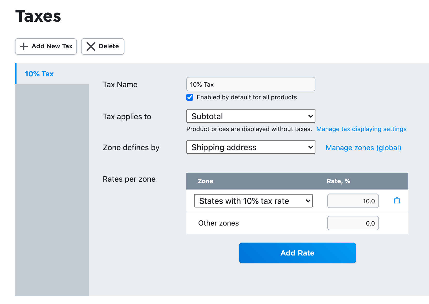Click the Zone column header
Image resolution: width=429 pixels, height=304 pixels.
205,181
